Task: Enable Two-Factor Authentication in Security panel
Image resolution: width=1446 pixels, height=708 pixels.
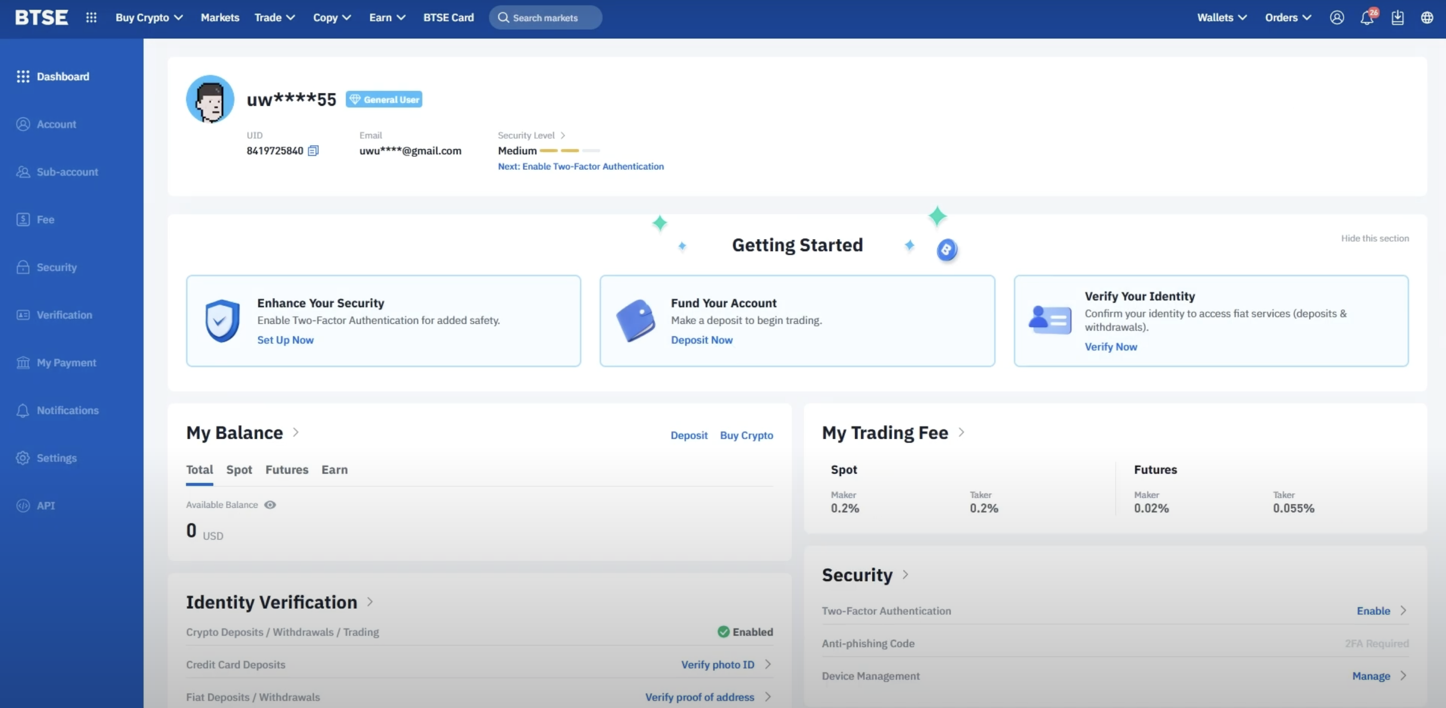Action: (1373, 610)
